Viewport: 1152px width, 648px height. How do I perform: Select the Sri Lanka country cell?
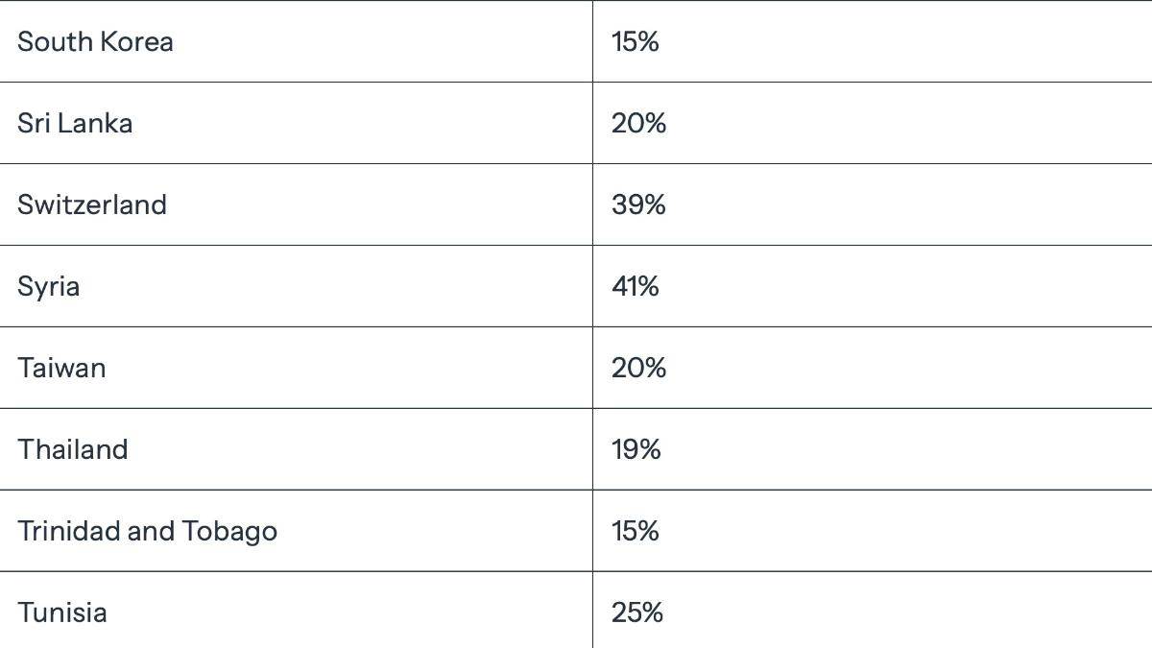pyautogui.click(x=296, y=123)
